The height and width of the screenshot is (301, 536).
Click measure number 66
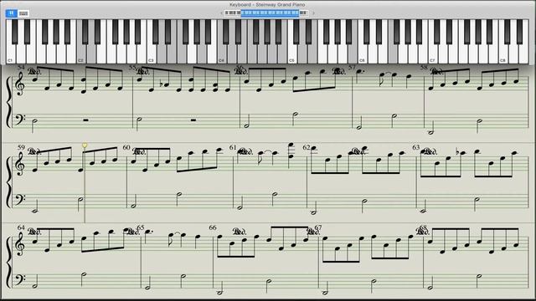pyautogui.click(x=213, y=227)
